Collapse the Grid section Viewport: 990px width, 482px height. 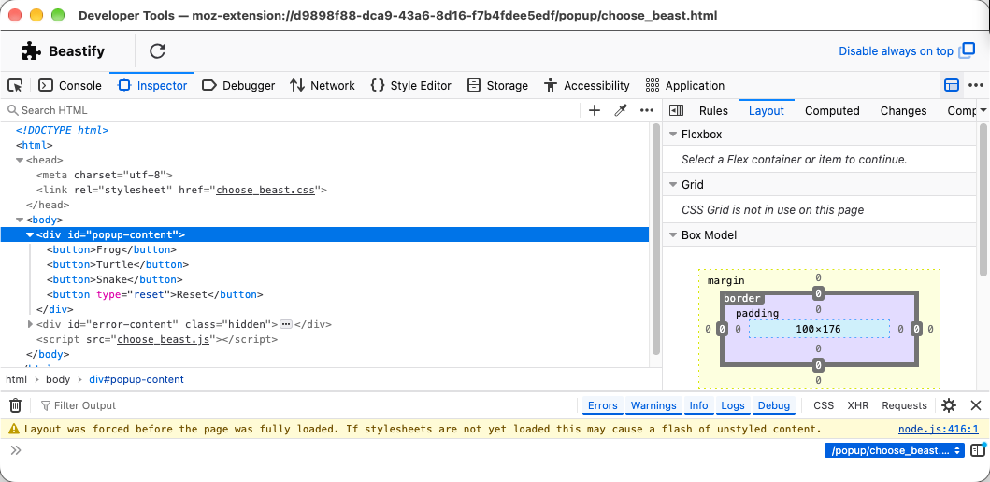(x=673, y=184)
